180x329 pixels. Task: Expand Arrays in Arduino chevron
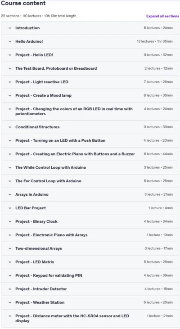coord(10,194)
